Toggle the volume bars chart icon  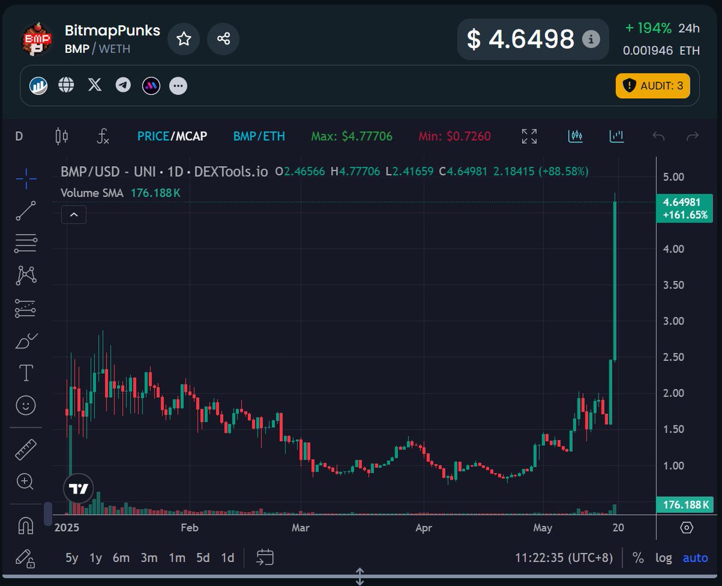click(616, 136)
